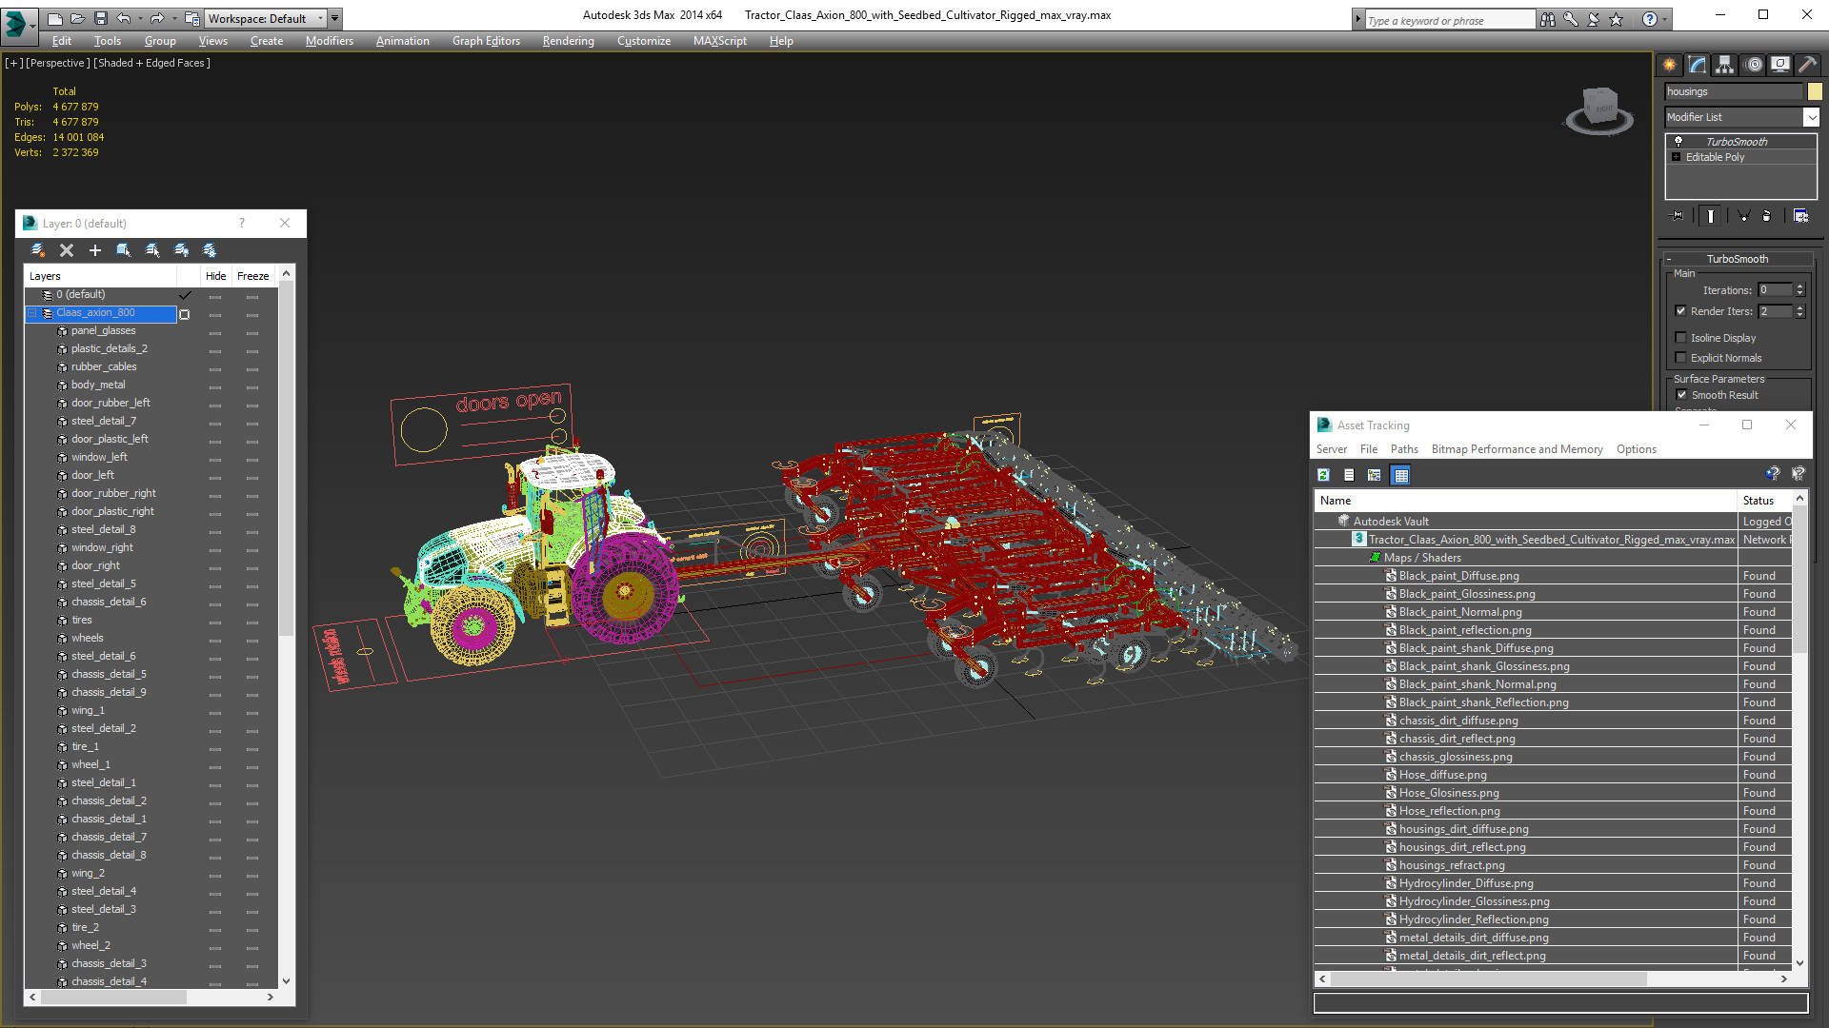Screen dimensions: 1829x1028
Task: Click Configure Modifier Sets icon
Action: point(1800,216)
